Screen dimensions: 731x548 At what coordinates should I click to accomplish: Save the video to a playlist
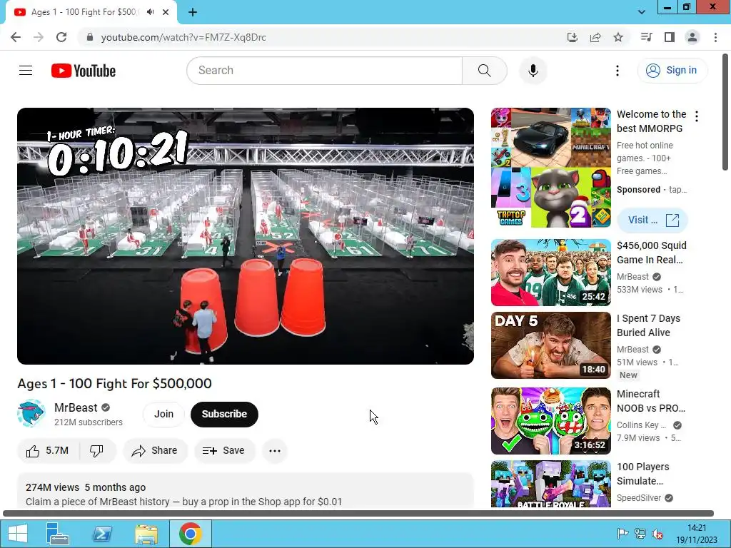click(x=224, y=451)
